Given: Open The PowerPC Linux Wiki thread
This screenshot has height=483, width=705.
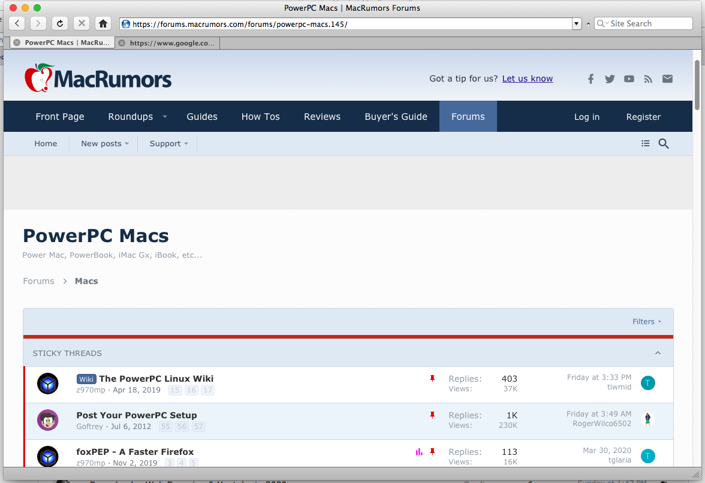Looking at the screenshot, I should pos(156,378).
